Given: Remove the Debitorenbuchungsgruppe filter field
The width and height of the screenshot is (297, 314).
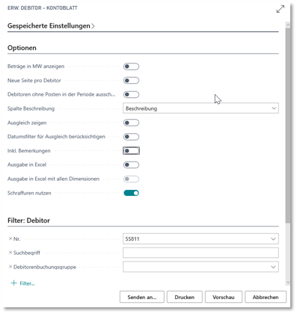Looking at the screenshot, I should (10, 267).
